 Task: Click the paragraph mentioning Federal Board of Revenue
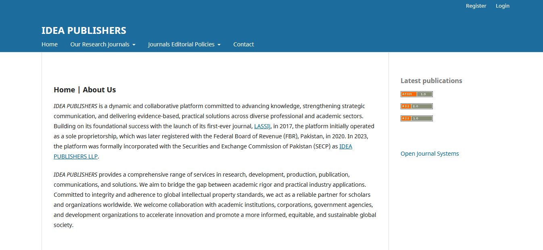point(215,131)
